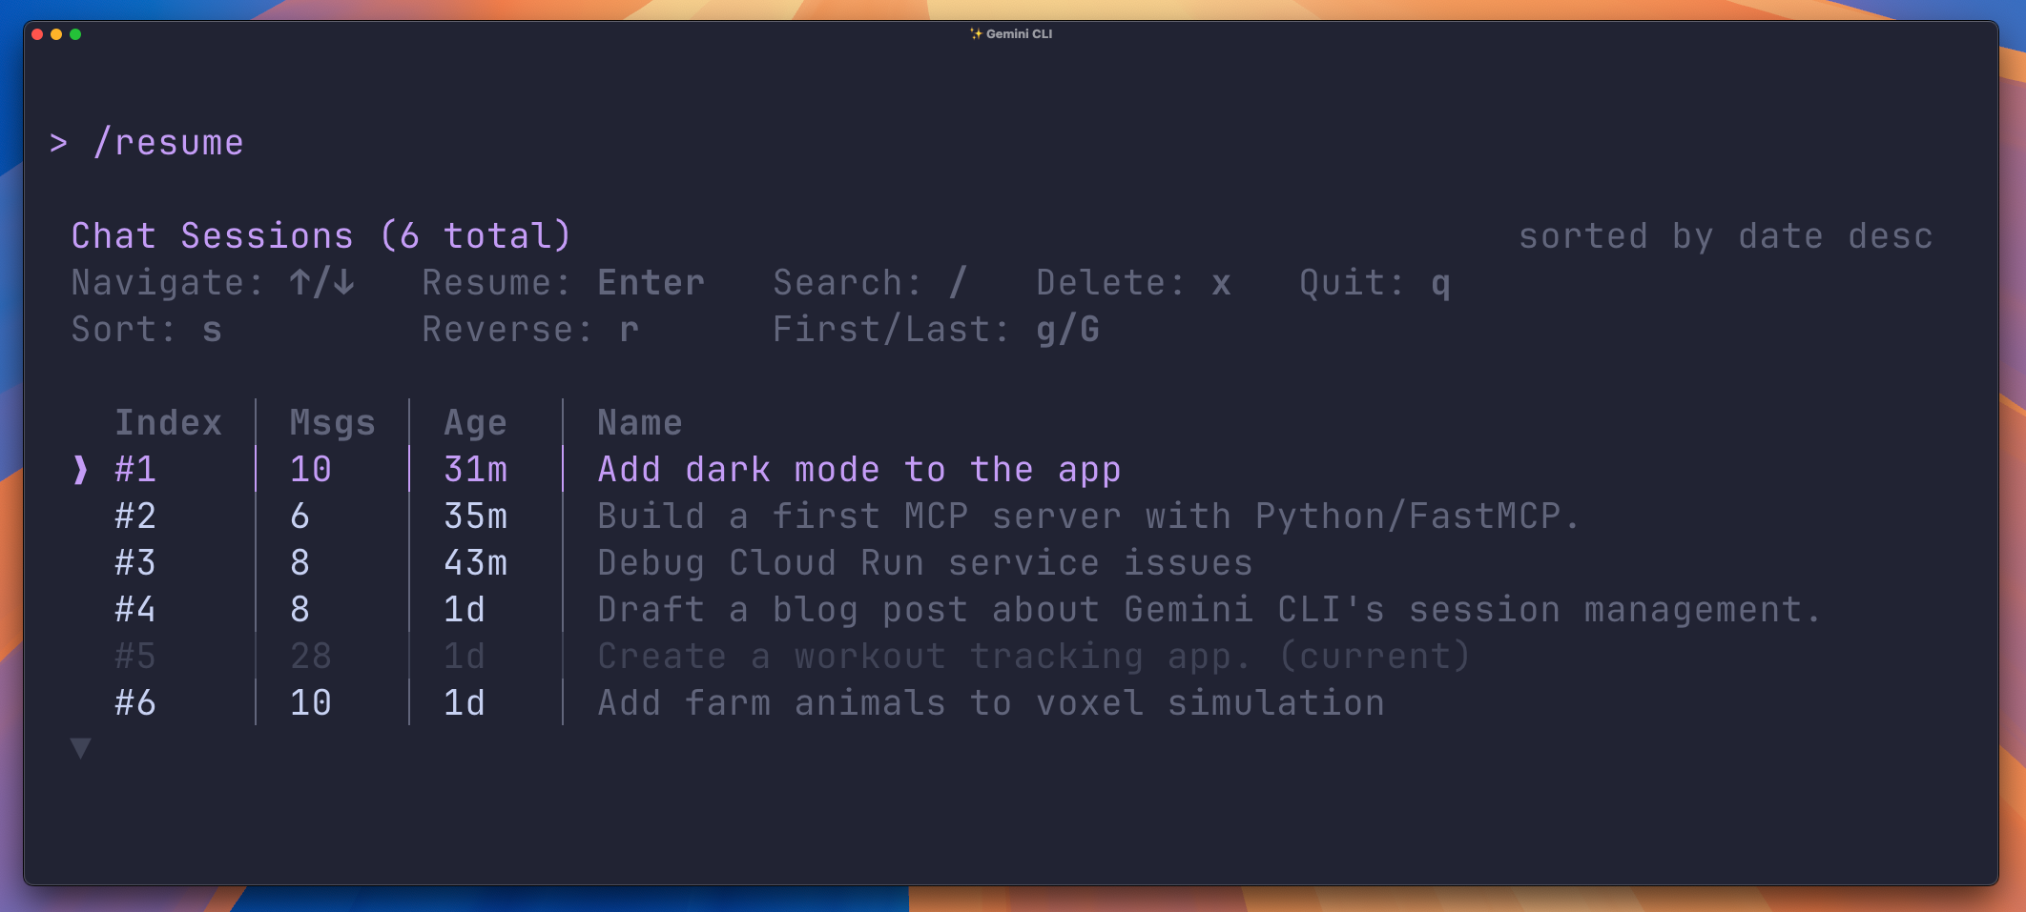Click the red traffic light in window corner
Image resolution: width=2026 pixels, height=912 pixels.
[37, 33]
